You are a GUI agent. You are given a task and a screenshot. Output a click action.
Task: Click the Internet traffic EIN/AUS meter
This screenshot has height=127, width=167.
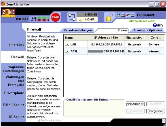(x=40, y=19)
